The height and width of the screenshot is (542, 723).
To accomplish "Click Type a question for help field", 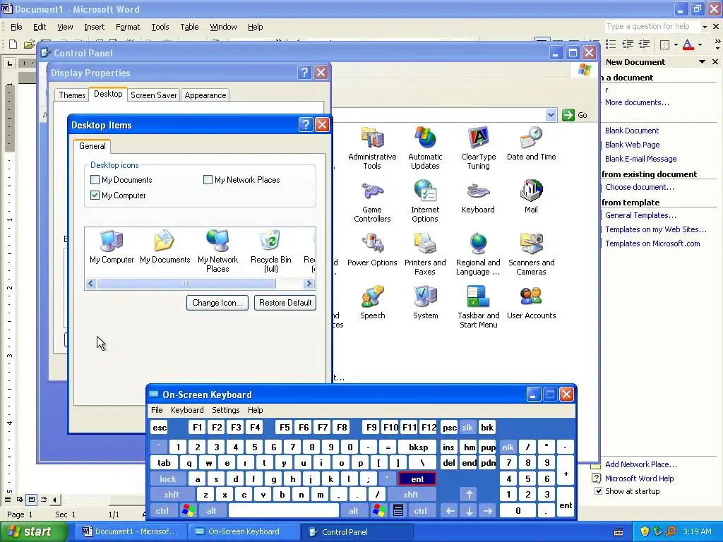I will point(652,26).
